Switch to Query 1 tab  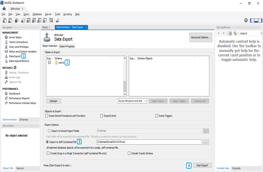46,27
